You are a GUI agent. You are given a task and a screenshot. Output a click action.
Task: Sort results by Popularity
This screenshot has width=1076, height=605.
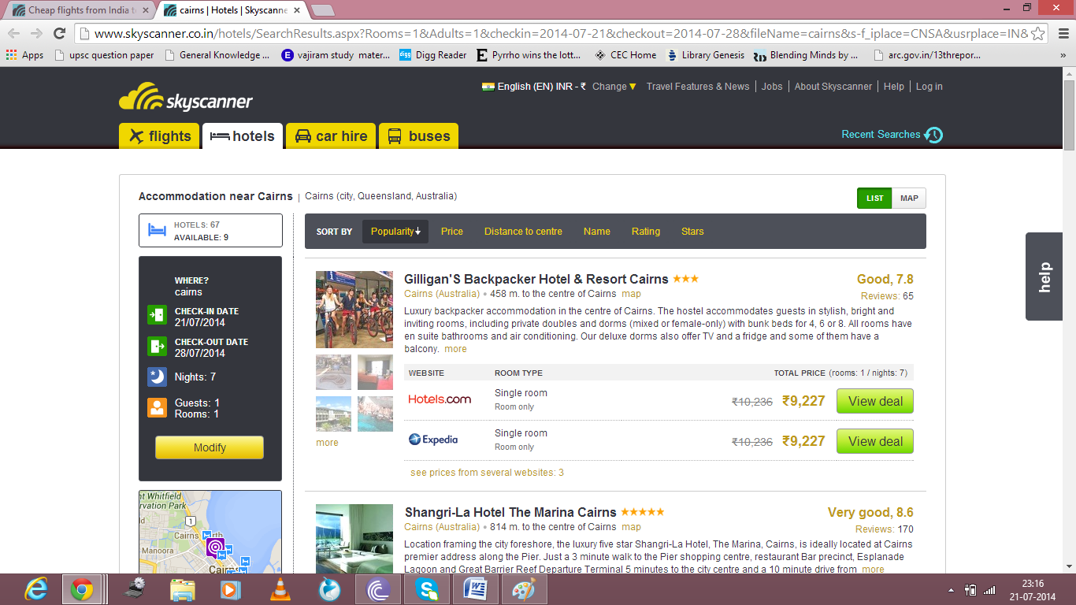click(395, 232)
